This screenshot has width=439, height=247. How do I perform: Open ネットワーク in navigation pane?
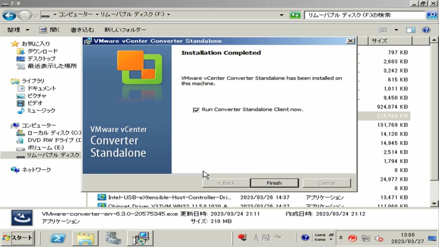[36, 170]
